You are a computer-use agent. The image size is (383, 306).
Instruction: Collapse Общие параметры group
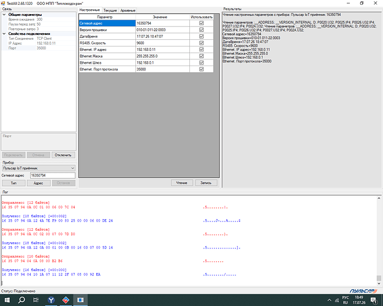coord(4,15)
